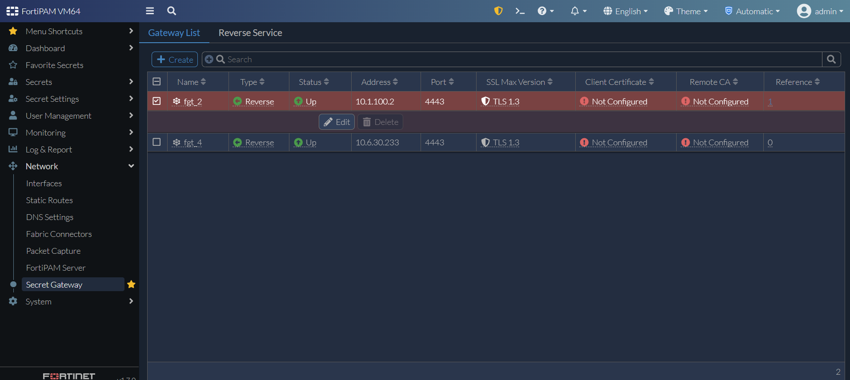Switch to the Reverse Service tab
Screen dimensions: 850x380
[250, 33]
